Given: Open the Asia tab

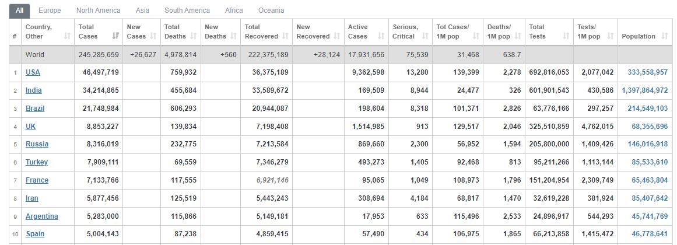Looking at the screenshot, I should (142, 10).
